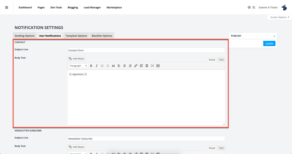Open the Dashboard menu
The height and width of the screenshot is (154, 292).
25,8
